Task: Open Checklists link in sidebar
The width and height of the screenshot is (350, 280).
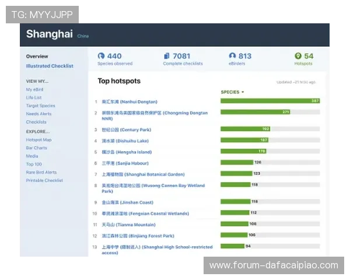Action: click(x=36, y=122)
